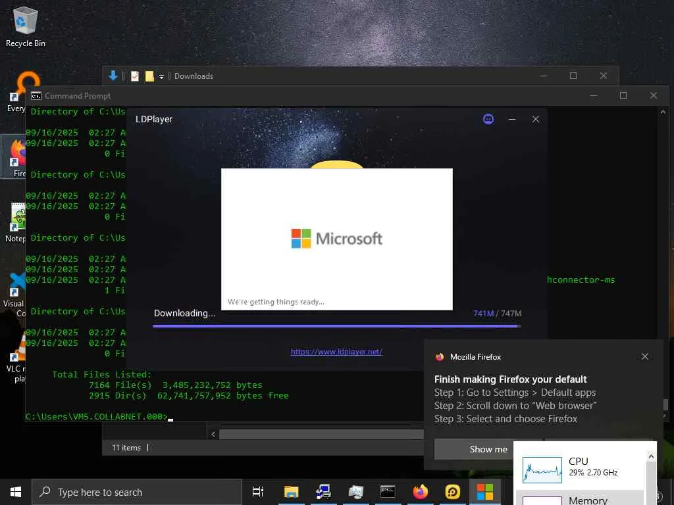Click the 'Type here to search' box
674x505 pixels.
[137, 492]
